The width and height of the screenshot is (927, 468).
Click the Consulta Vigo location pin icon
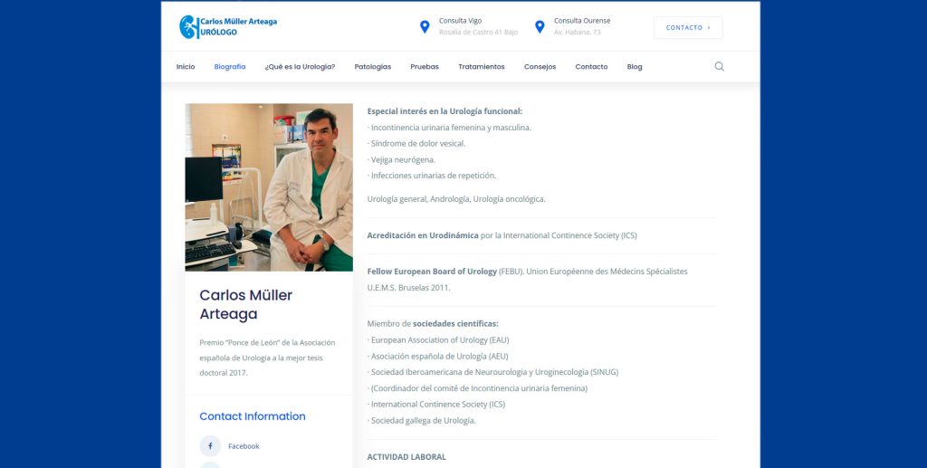pos(425,27)
